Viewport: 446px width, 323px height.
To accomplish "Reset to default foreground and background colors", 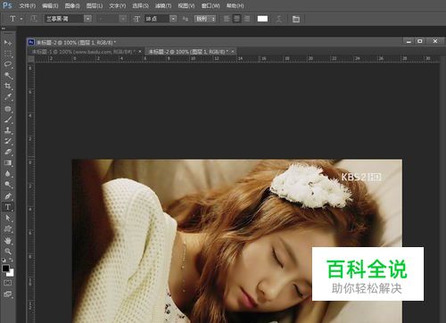I will click(4, 260).
